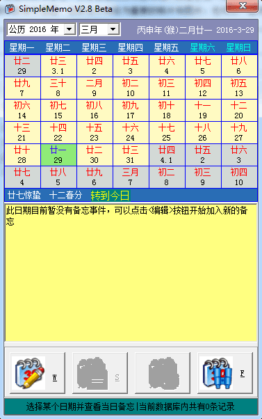Screen dimensions: 262x419
Task: Click the edit memo pencil icon button
Action: (38, 373)
